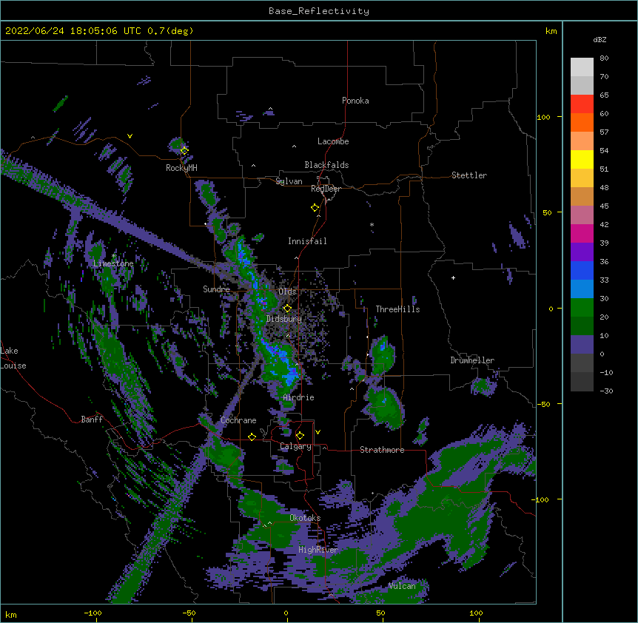Click the Innisfail city label
Image resolution: width=638 pixels, height=623 pixels.
click(307, 241)
